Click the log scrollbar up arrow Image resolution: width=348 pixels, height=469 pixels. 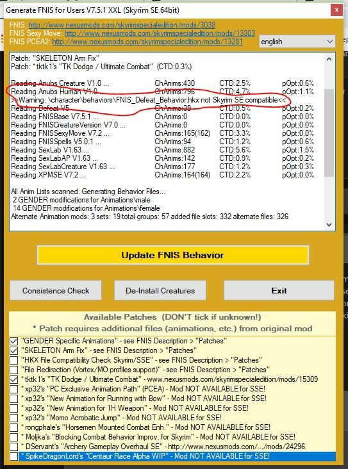tap(329, 59)
